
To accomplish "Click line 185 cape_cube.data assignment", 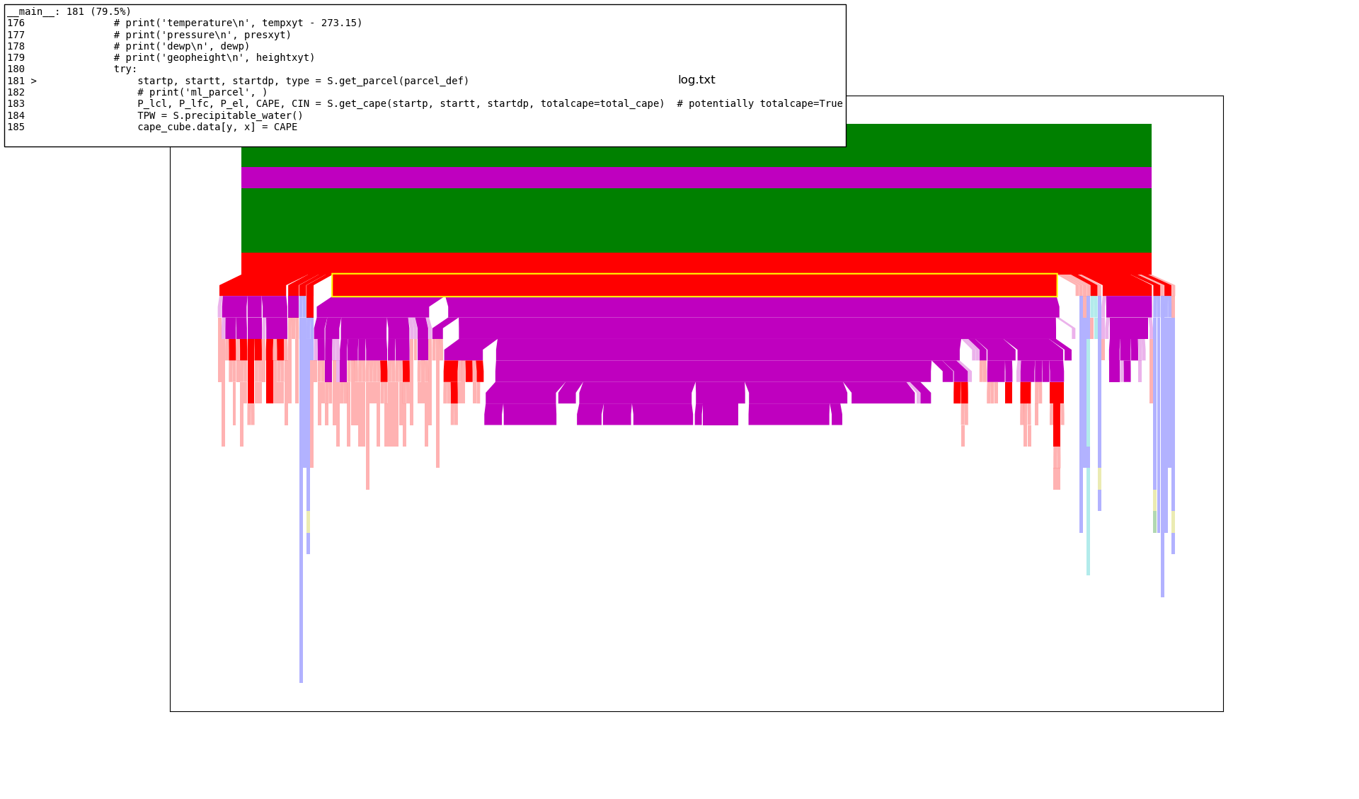I will [x=217, y=127].
